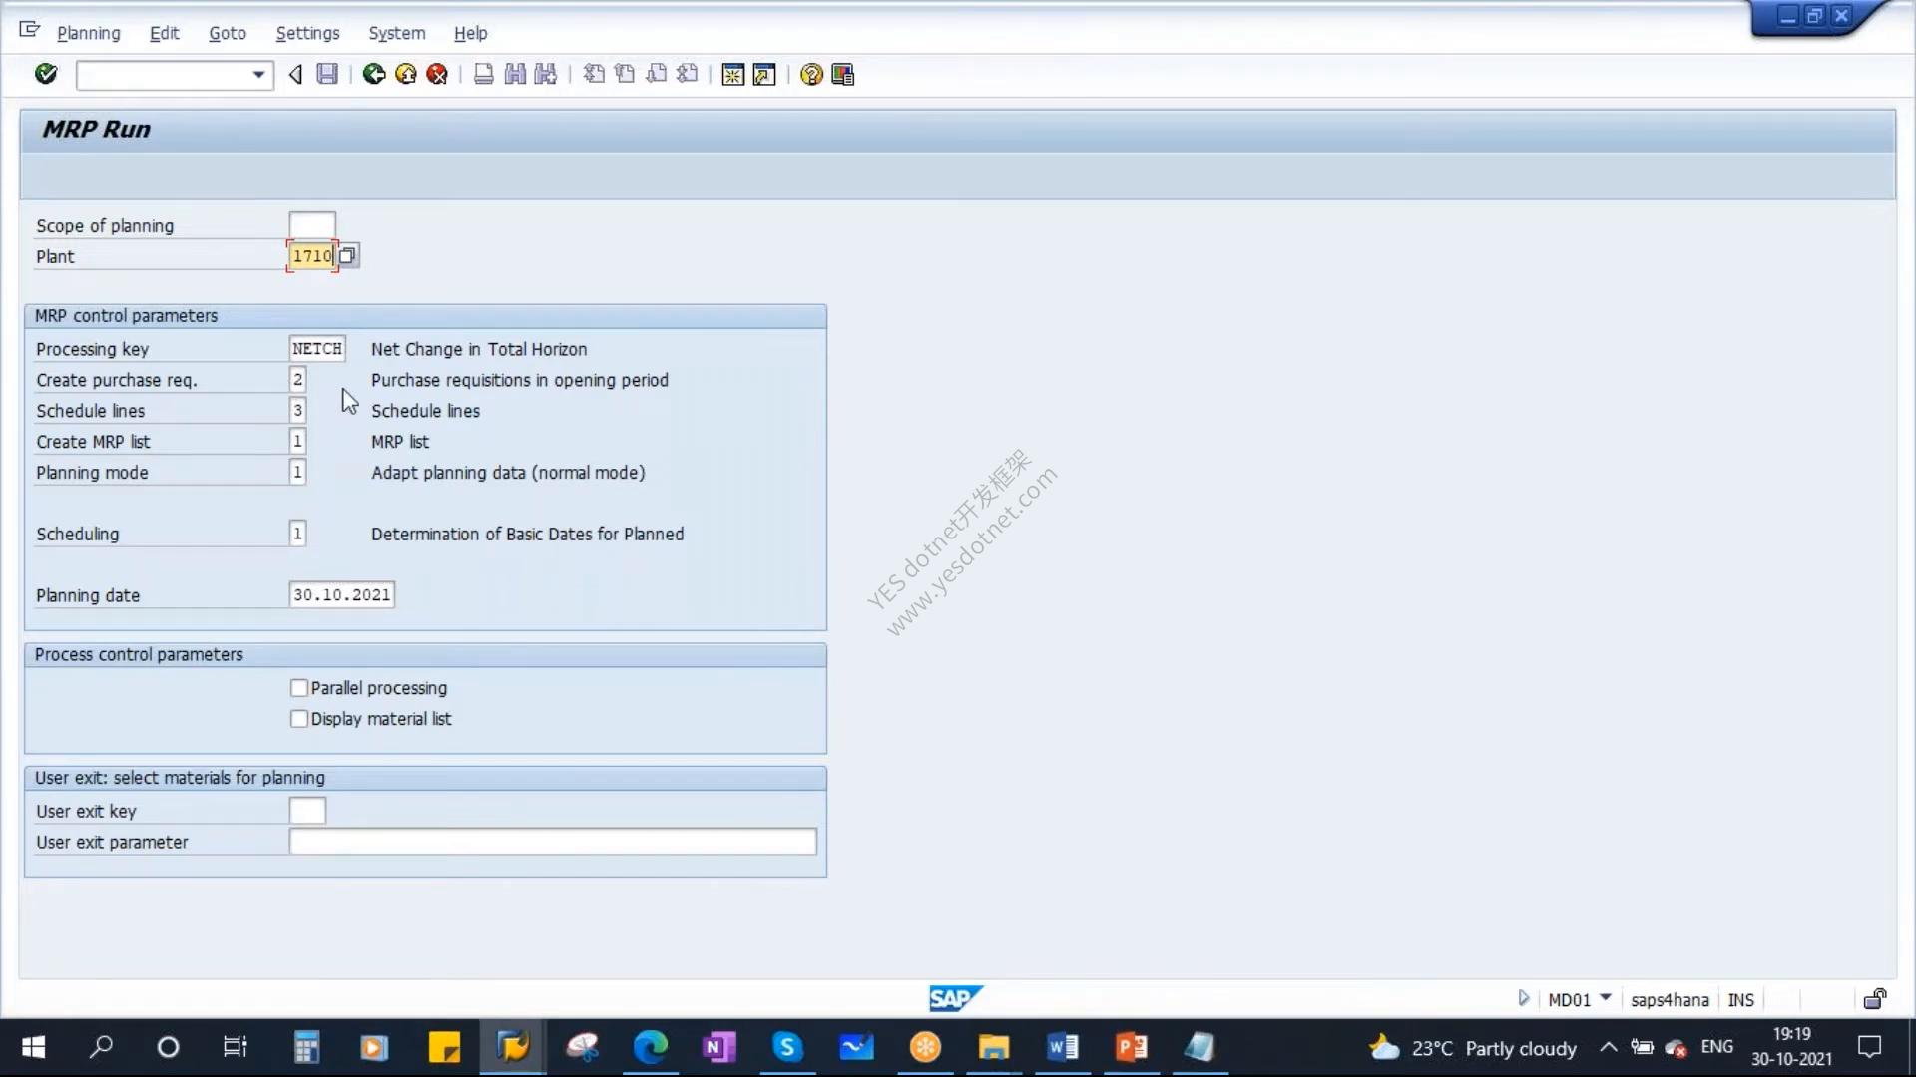This screenshot has height=1077, width=1916.
Task: Expand the status bar arrow
Action: [1523, 998]
